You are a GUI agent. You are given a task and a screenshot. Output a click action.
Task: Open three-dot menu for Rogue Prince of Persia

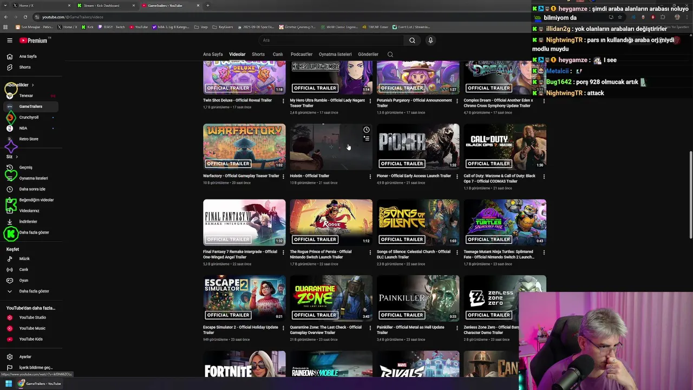pyautogui.click(x=370, y=252)
